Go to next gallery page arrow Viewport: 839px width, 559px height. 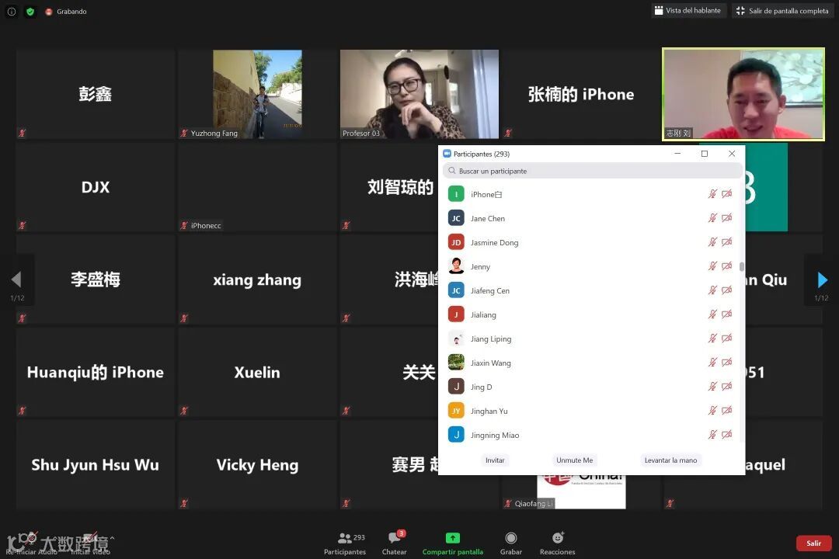click(x=822, y=279)
